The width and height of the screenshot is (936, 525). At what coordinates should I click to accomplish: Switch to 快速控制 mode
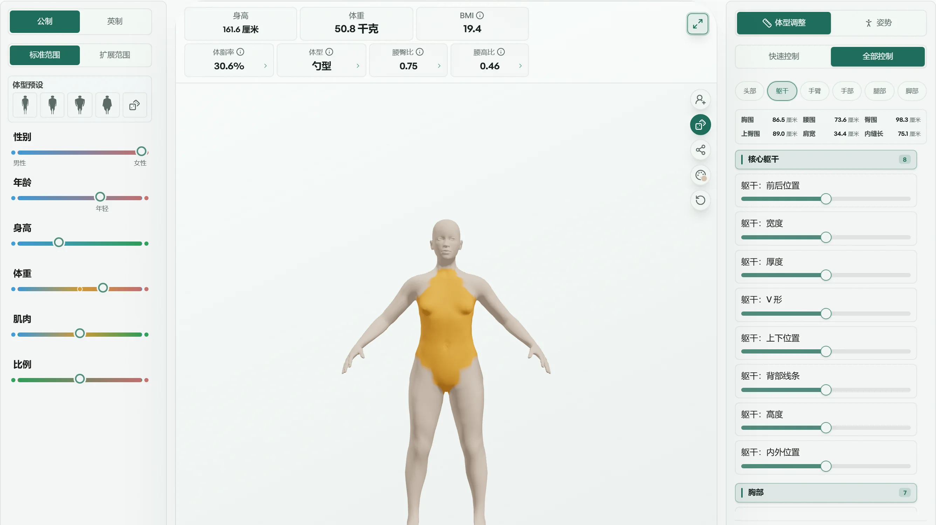tap(784, 56)
